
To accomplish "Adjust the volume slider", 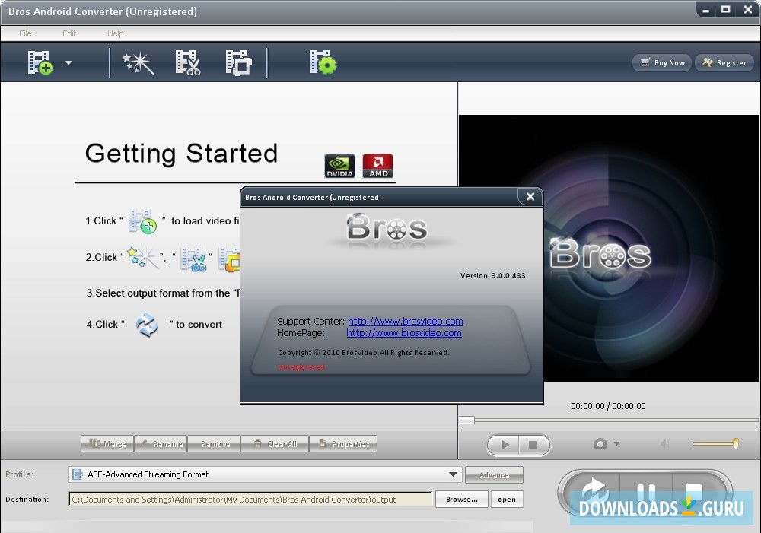I will coord(715,443).
